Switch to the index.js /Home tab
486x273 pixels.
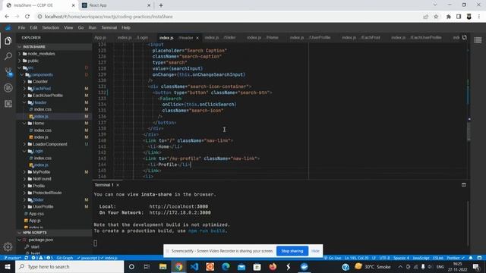point(263,37)
